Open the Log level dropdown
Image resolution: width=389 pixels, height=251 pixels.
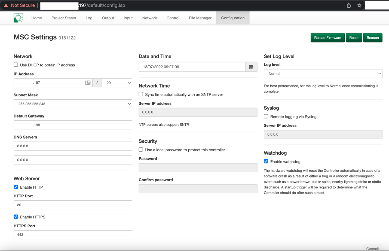pos(323,74)
